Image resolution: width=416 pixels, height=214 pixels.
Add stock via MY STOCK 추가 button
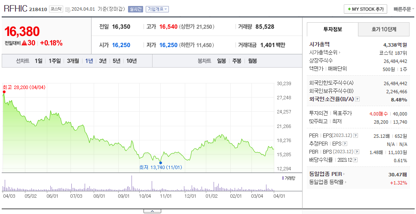(366, 9)
